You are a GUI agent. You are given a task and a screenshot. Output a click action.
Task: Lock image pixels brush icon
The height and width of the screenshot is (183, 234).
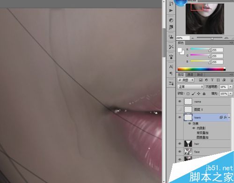(x=193, y=94)
